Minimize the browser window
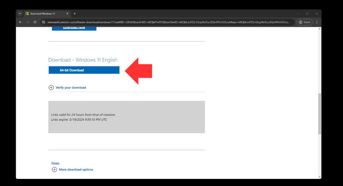Viewport: 343px width, 186px height. point(298,13)
